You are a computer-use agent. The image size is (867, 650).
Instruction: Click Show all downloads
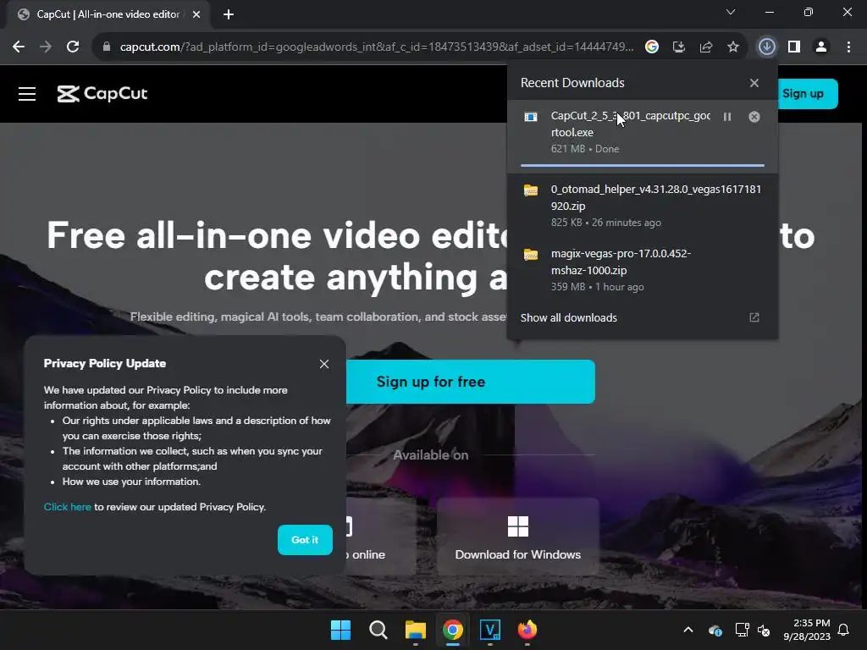(x=568, y=318)
